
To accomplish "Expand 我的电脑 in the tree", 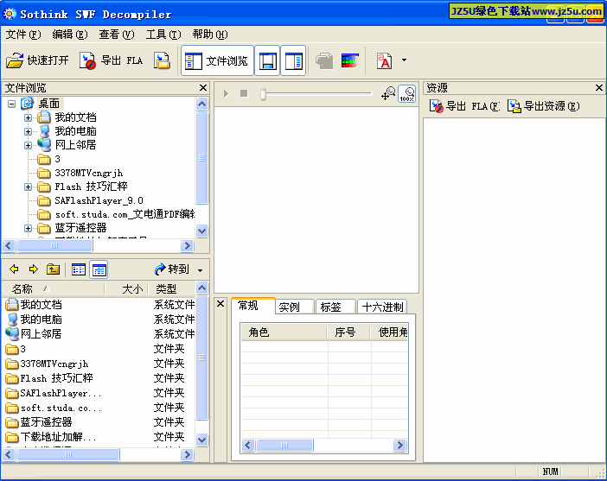I will click(x=28, y=131).
